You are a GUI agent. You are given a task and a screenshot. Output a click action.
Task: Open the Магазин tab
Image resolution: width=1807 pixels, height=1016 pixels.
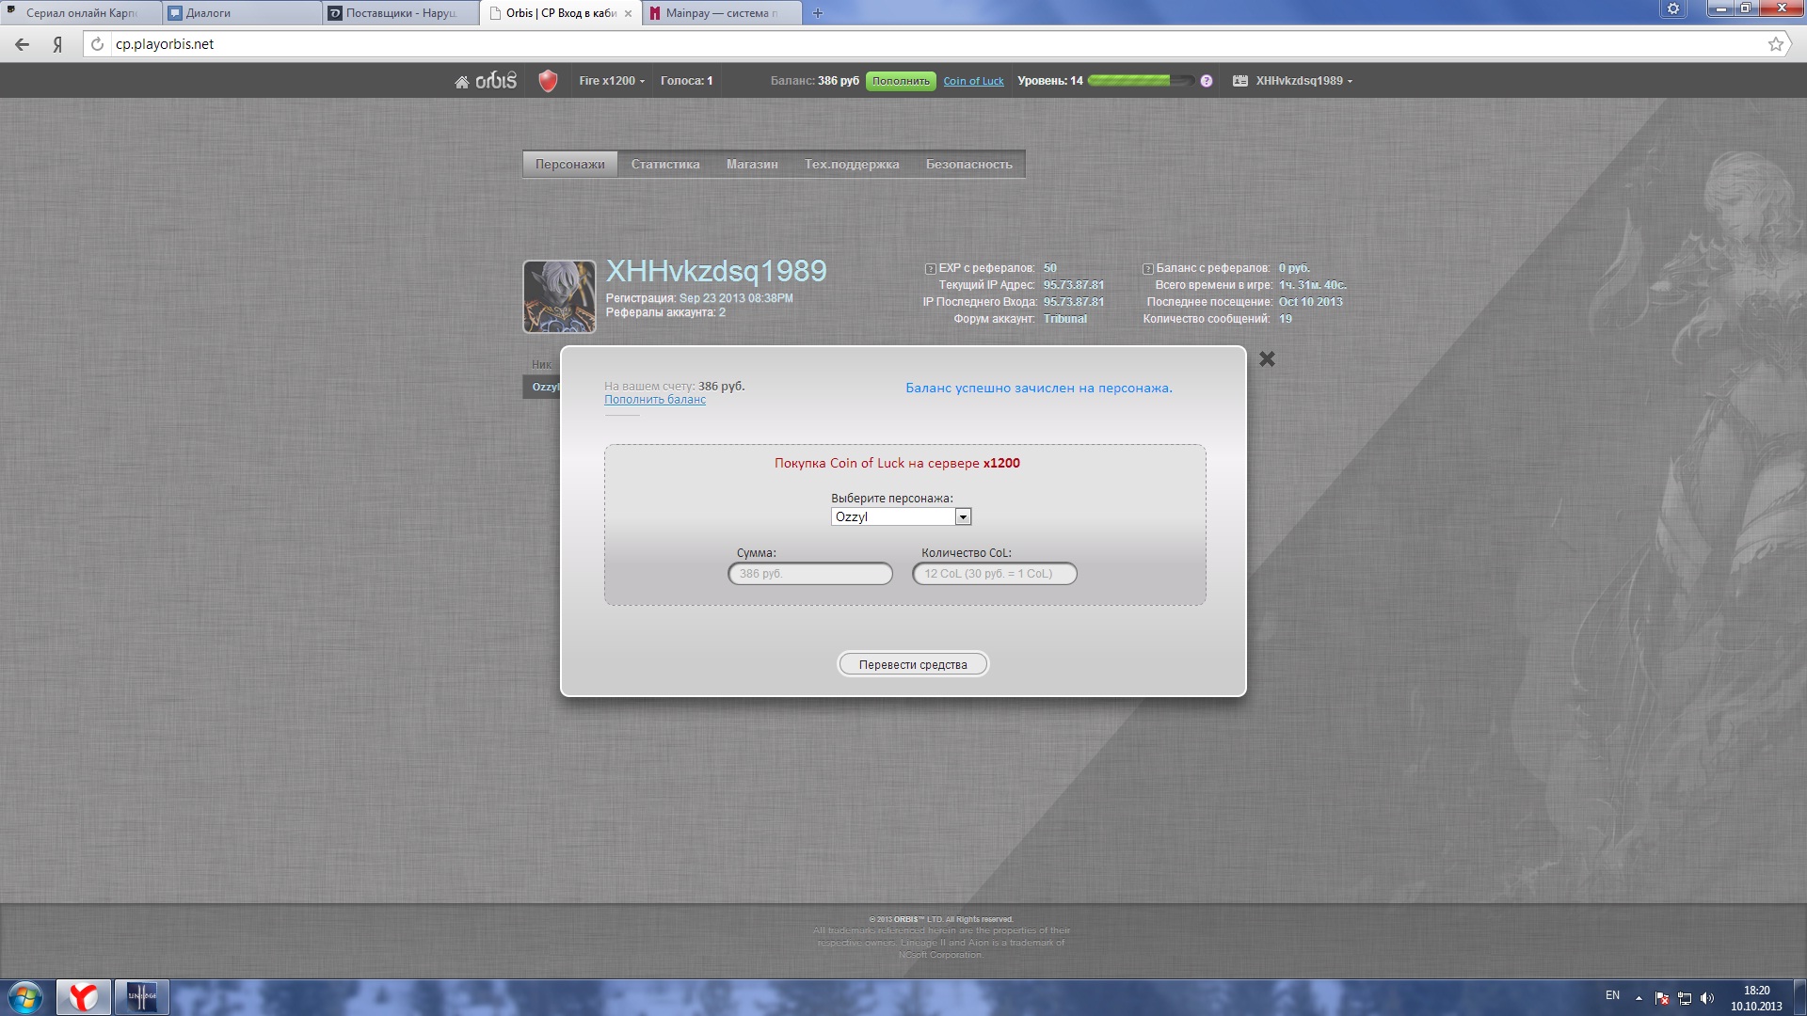point(751,164)
